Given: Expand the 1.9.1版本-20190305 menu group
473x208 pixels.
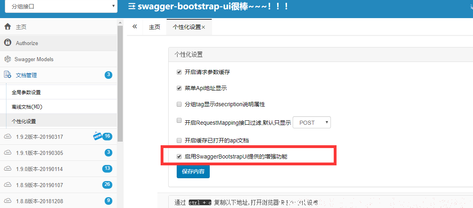Looking at the screenshot, I should pos(59,153).
